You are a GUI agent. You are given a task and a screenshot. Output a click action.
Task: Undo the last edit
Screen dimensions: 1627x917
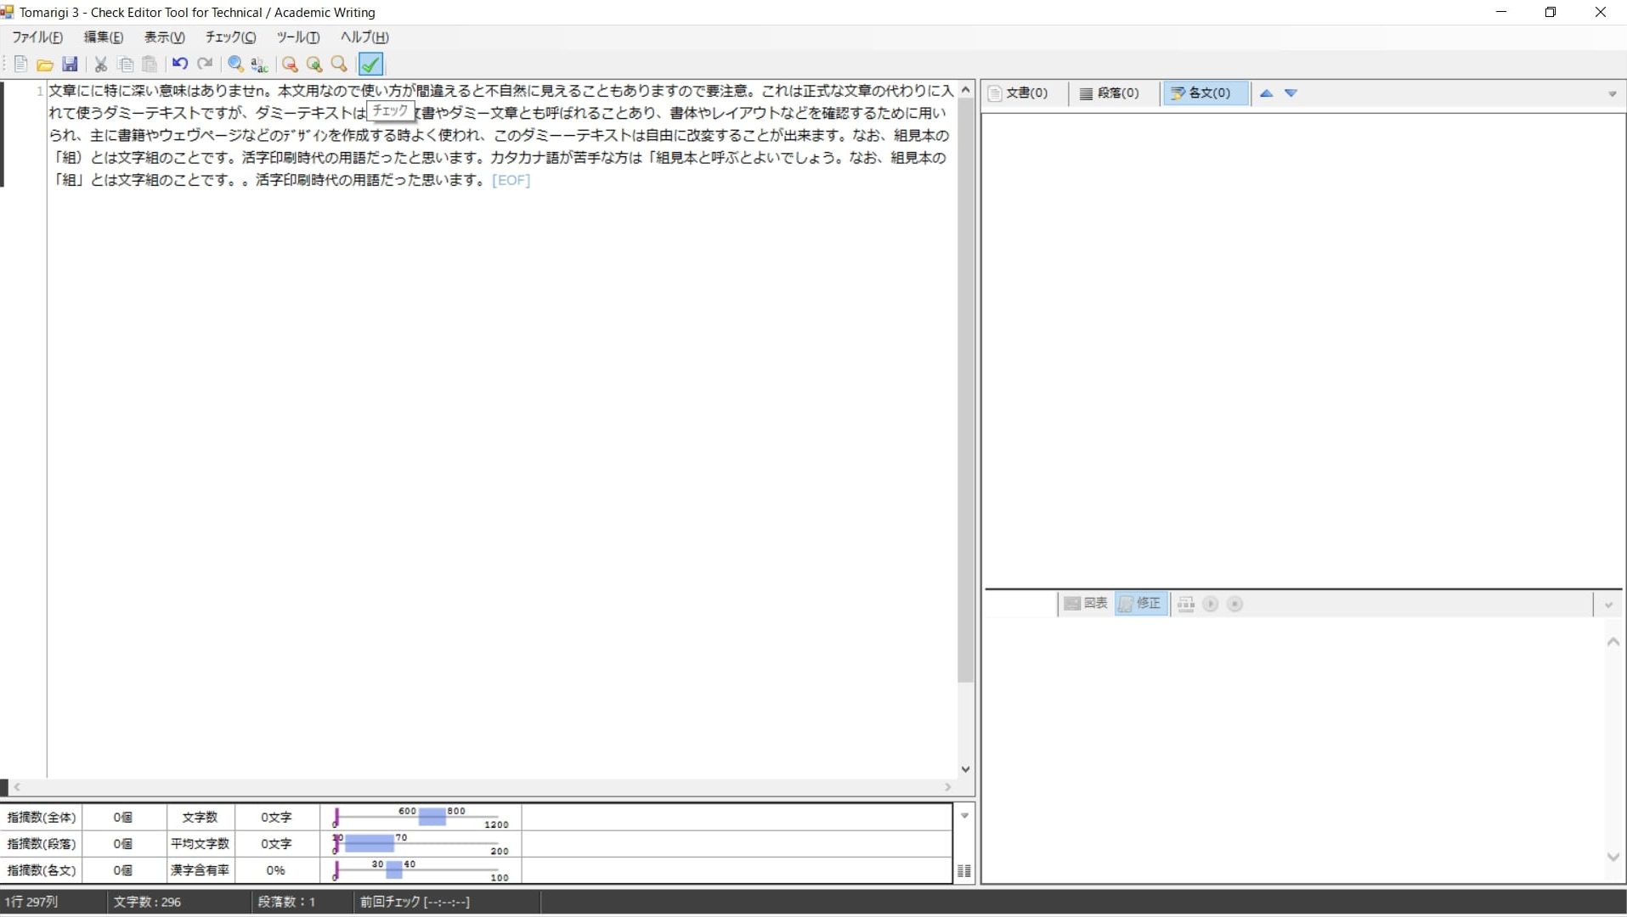(180, 64)
